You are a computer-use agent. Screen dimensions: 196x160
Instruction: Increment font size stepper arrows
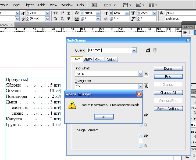pos(27,13)
